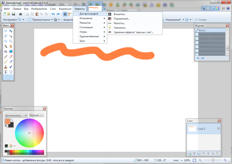This screenshot has height=164, width=232.
Task: Select the Eraser tool
Action: click(x=11, y=56)
